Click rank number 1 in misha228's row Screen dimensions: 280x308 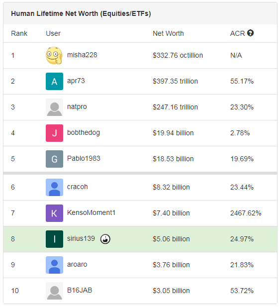[13, 55]
